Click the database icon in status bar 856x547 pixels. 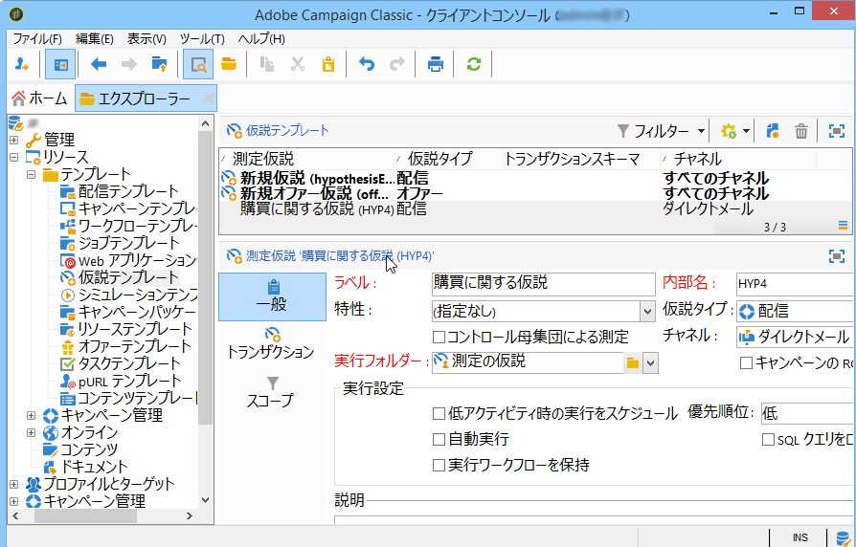[x=842, y=536]
